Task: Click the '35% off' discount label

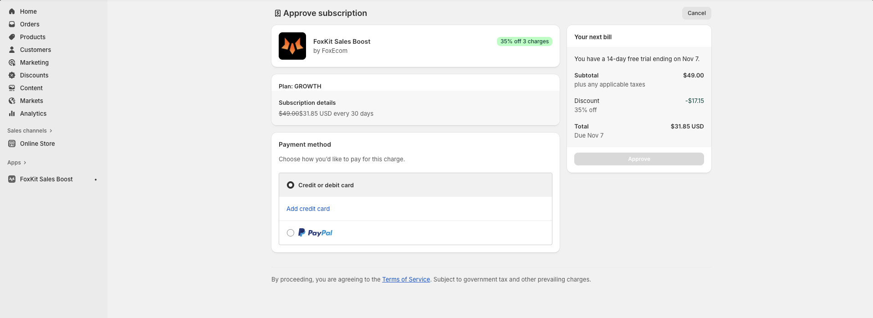Action: click(585, 110)
